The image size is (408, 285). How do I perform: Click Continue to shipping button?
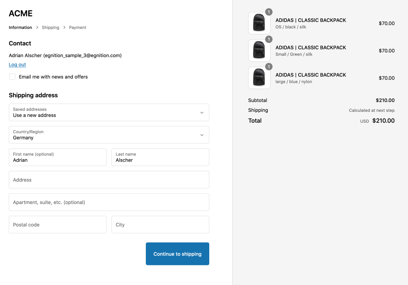177,254
